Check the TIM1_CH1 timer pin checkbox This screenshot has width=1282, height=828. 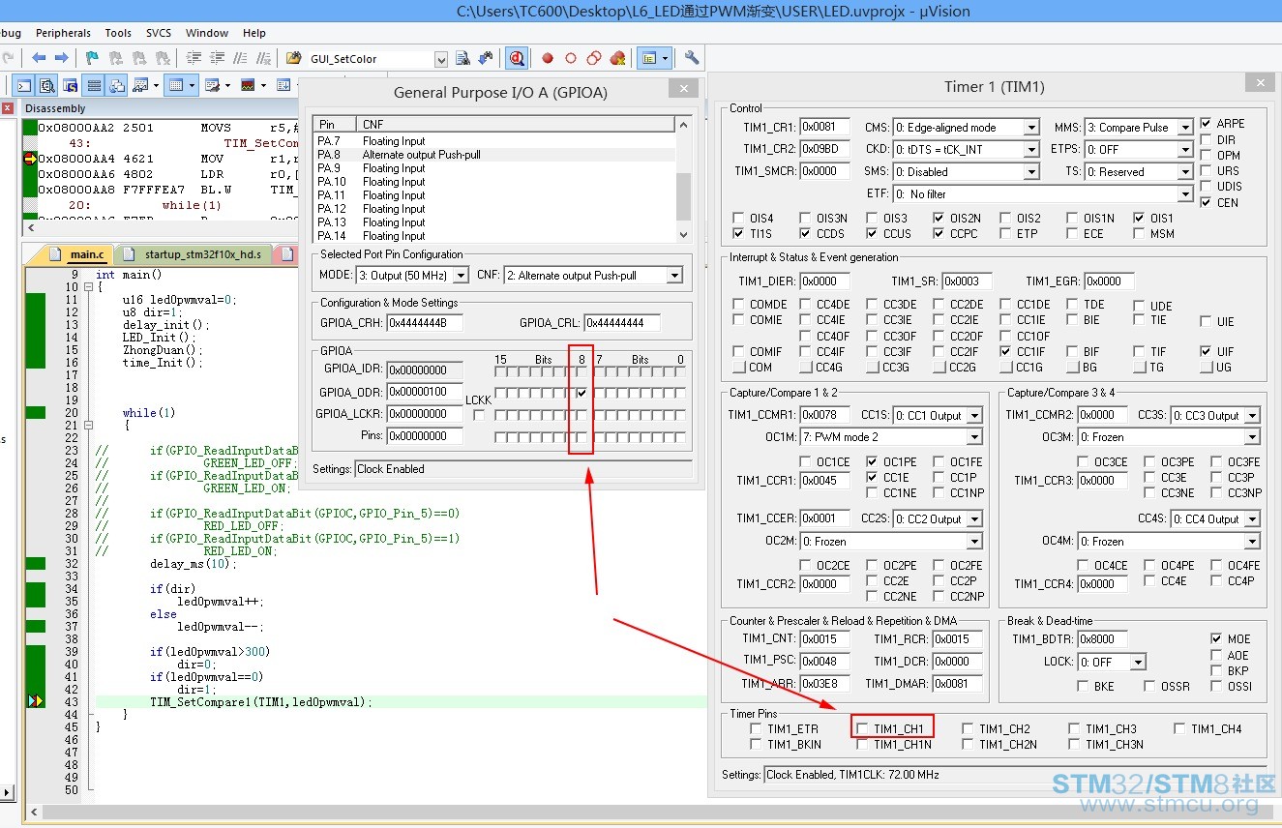pyautogui.click(x=862, y=728)
